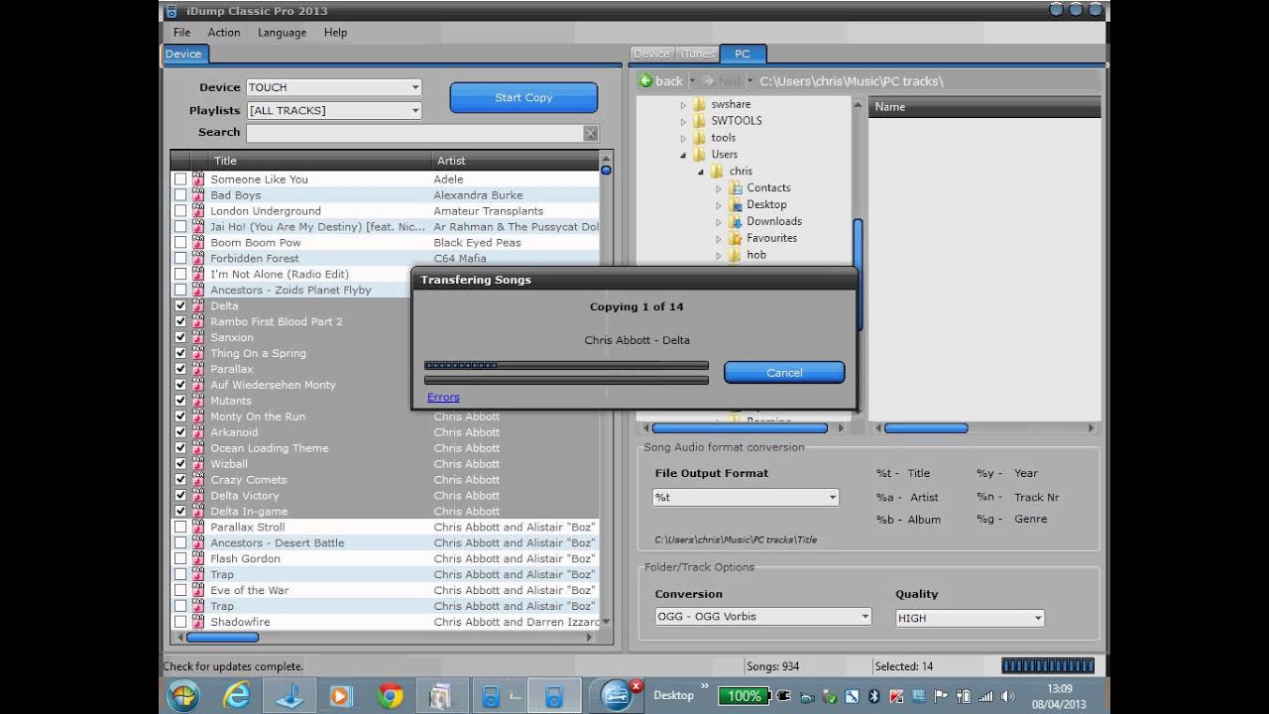Open Internet Explorer from the taskbar
Image resolution: width=1269 pixels, height=714 pixels.
click(236, 695)
